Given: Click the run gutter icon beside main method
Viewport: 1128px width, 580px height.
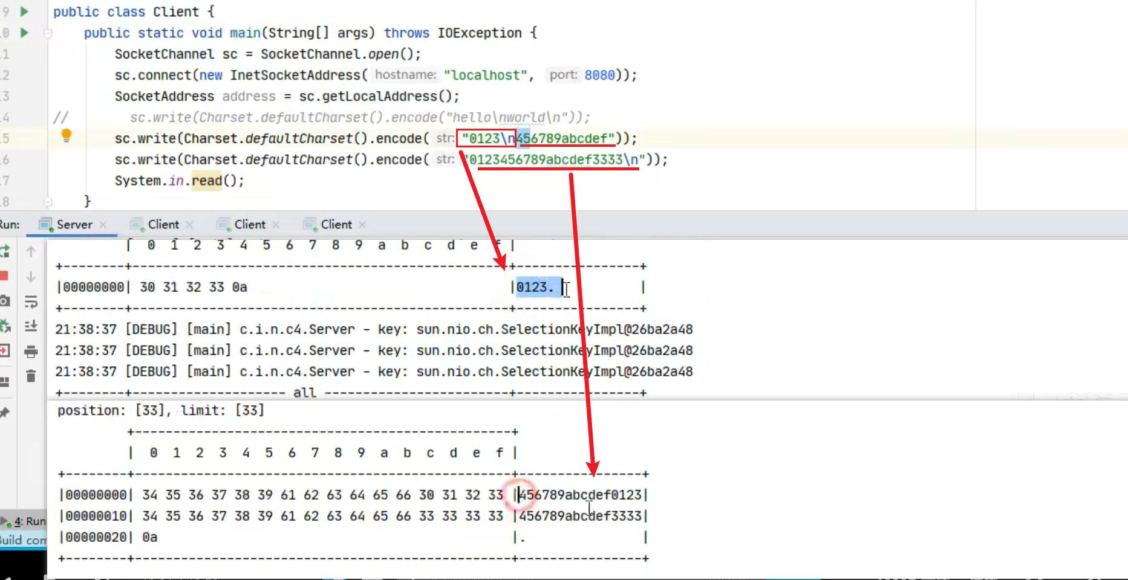Looking at the screenshot, I should coord(24,33).
